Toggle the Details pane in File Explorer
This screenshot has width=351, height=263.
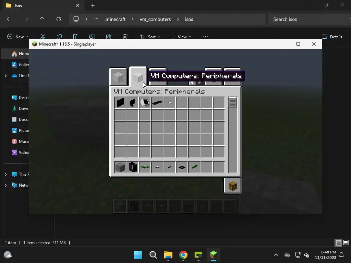[332, 37]
